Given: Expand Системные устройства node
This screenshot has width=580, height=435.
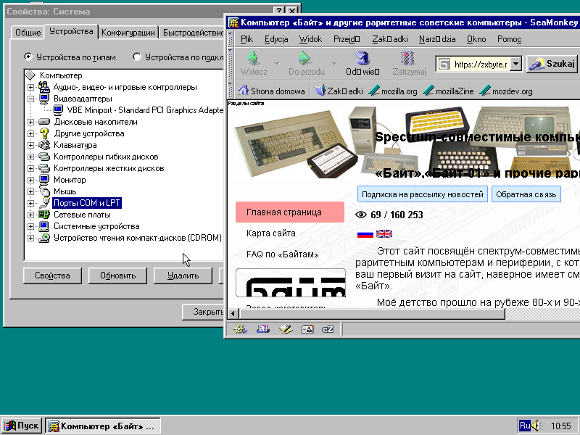Looking at the screenshot, I should pos(30,226).
